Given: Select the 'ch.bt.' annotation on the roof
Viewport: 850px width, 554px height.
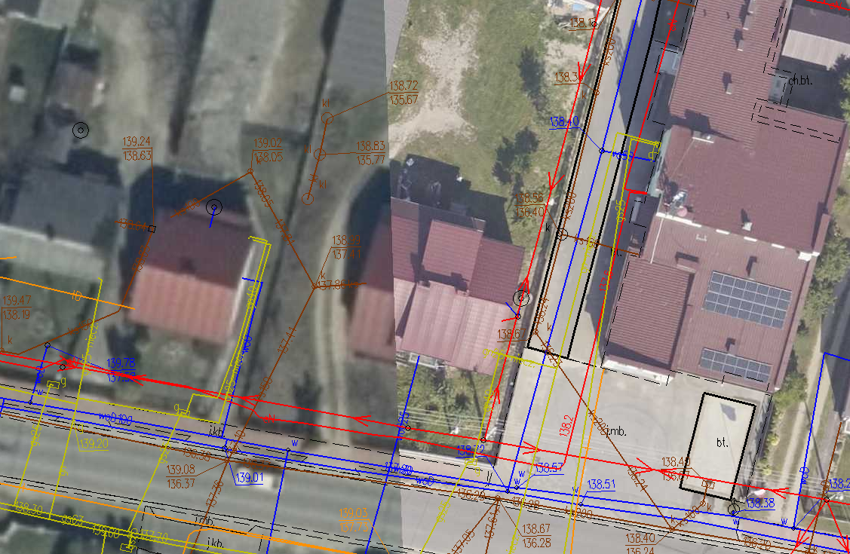Looking at the screenshot, I should pyautogui.click(x=800, y=79).
